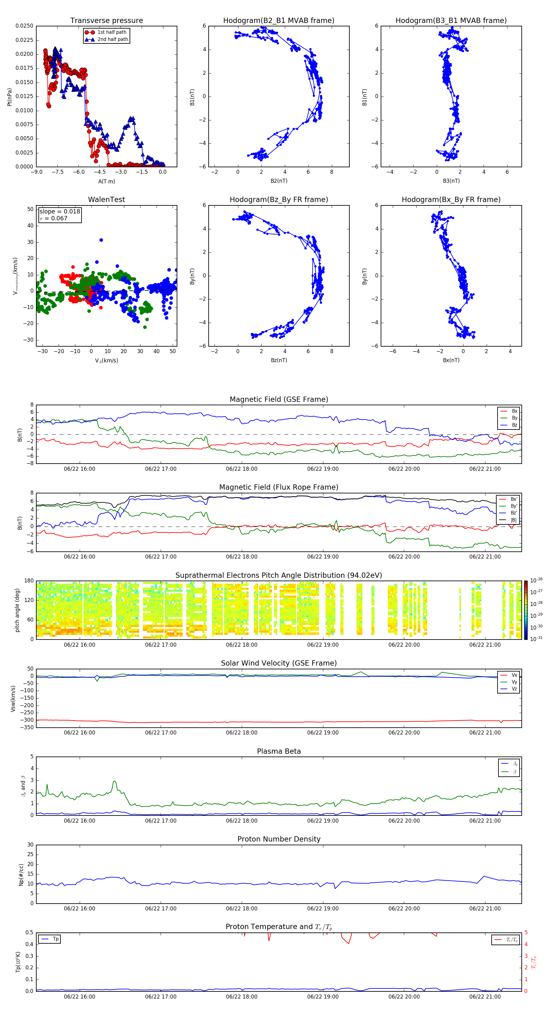
Task: Click '-350' tick on solar wind velocity axis
Action: [27, 727]
